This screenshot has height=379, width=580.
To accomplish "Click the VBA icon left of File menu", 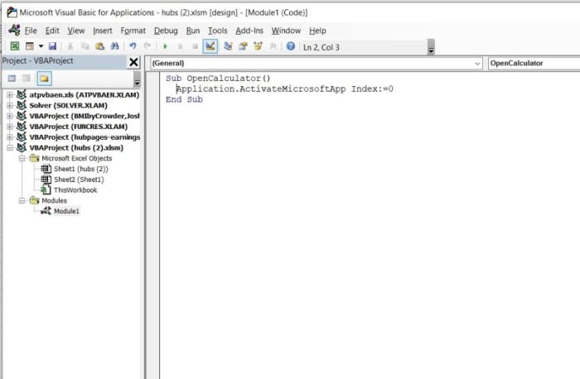I will 14,30.
